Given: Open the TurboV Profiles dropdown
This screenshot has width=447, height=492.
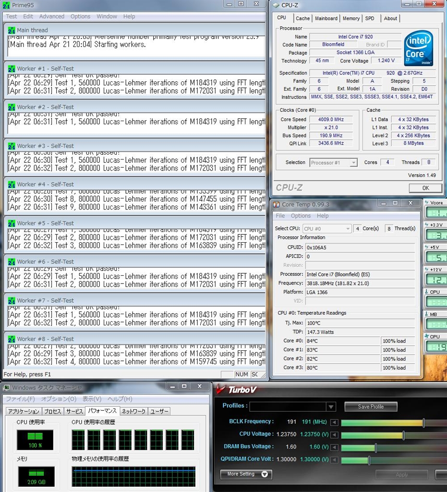Looking at the screenshot, I should (331, 407).
